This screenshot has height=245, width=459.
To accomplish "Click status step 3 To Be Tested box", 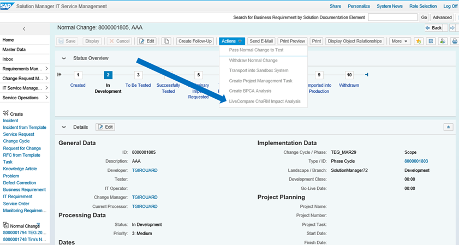I will click(138, 75).
